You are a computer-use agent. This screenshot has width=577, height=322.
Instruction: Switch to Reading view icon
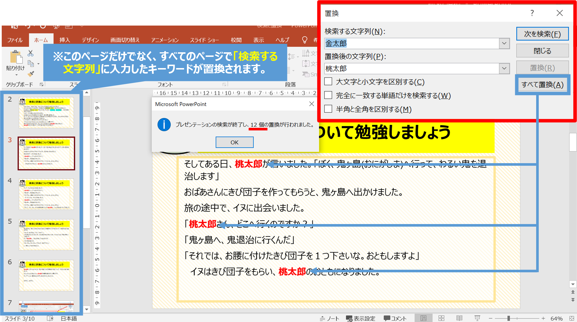pos(459,318)
